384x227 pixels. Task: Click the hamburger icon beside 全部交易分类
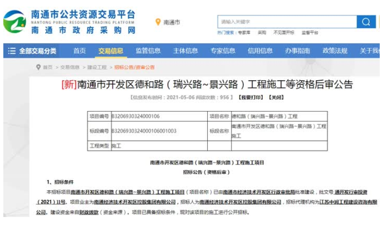12,51
